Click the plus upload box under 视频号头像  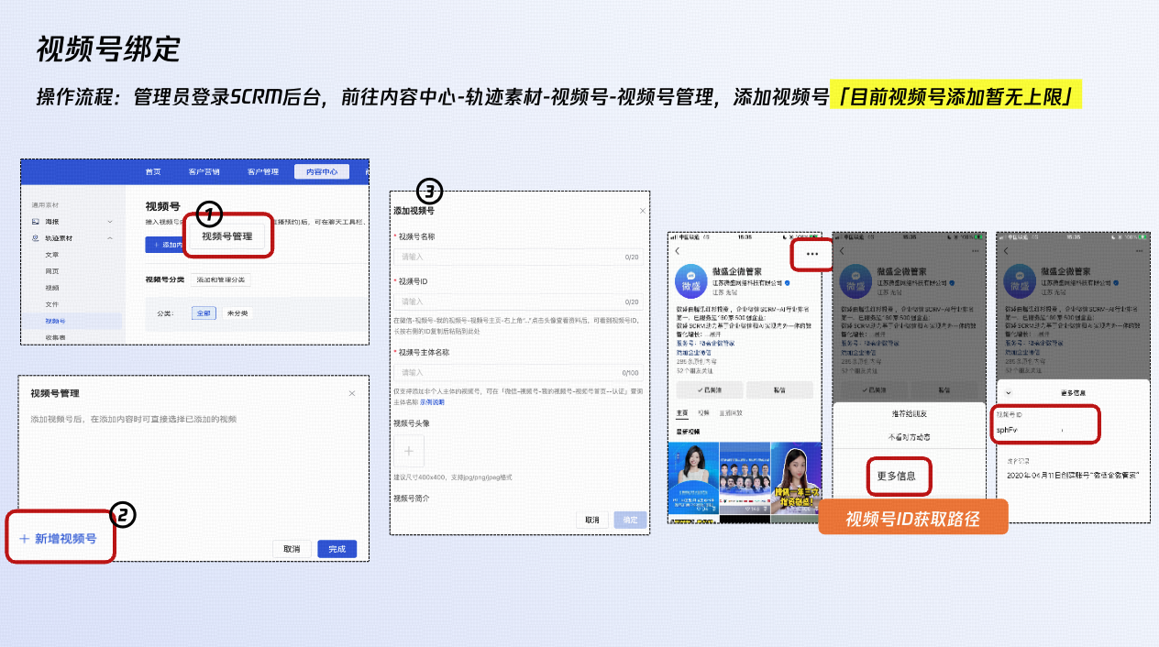pyautogui.click(x=409, y=452)
